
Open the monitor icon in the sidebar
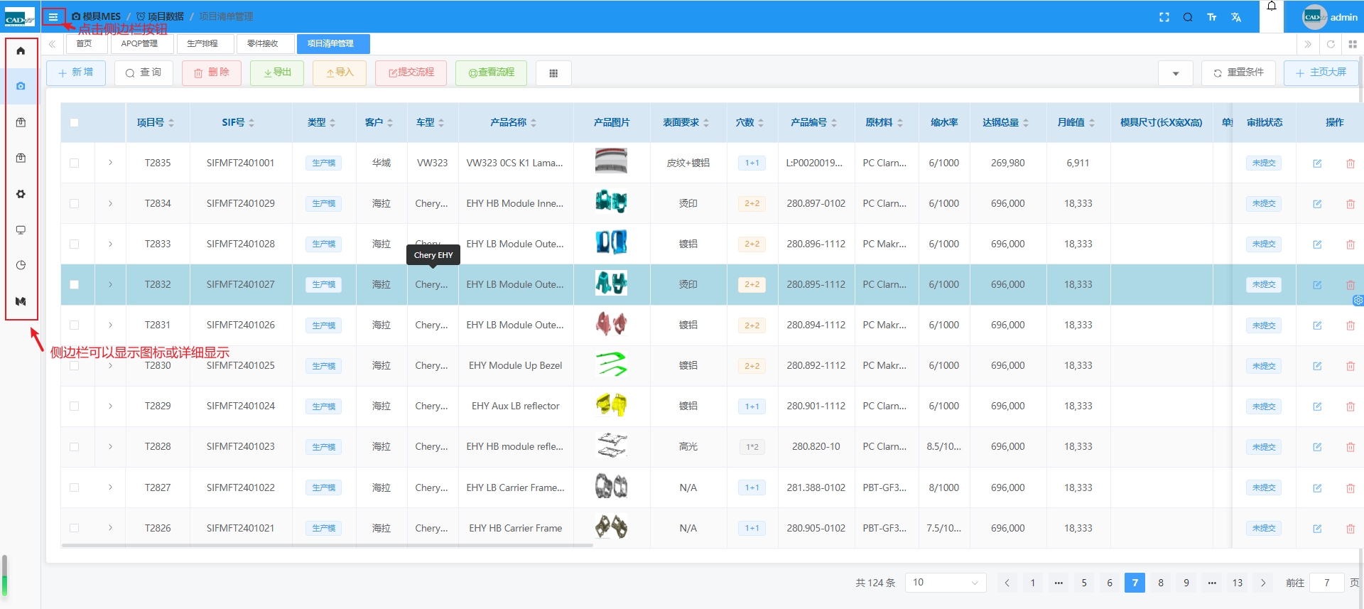[x=21, y=230]
